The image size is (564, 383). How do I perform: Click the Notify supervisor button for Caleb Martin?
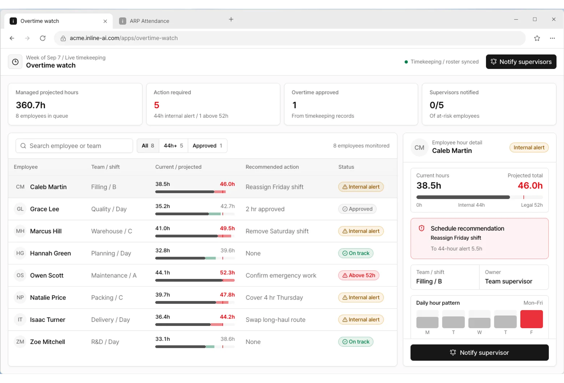(479, 353)
